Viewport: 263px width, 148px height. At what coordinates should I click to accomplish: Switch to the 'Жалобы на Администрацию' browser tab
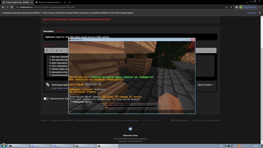pos(50,2)
